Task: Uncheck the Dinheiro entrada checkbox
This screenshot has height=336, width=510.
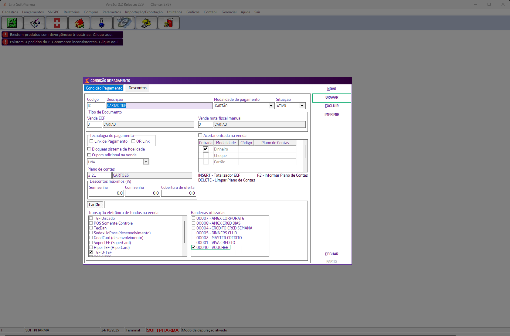Action: pos(206,149)
